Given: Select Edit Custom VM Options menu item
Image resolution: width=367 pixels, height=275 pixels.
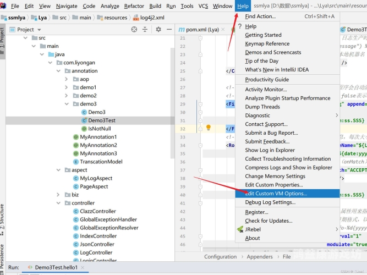Looking at the screenshot, I should 276,194.
